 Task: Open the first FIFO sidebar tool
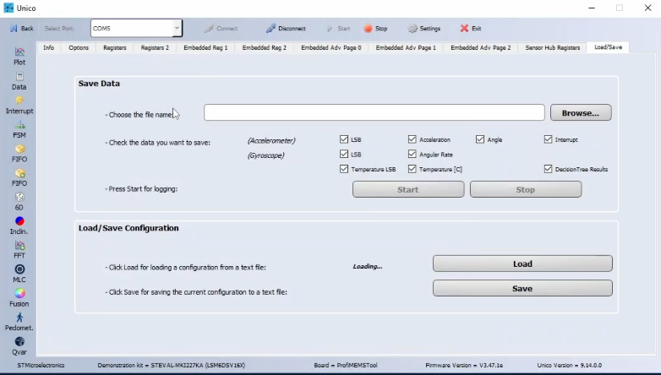pos(19,154)
